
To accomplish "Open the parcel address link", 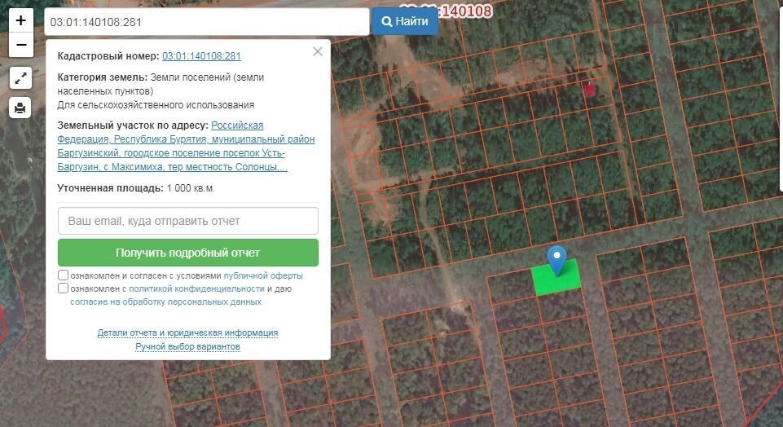I will [x=186, y=147].
